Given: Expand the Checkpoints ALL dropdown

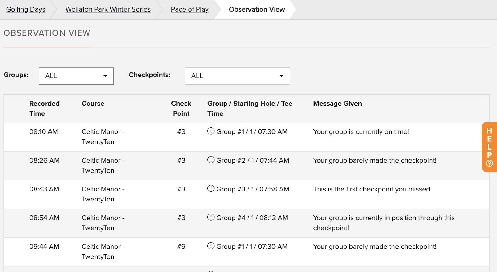Looking at the screenshot, I should tap(237, 76).
